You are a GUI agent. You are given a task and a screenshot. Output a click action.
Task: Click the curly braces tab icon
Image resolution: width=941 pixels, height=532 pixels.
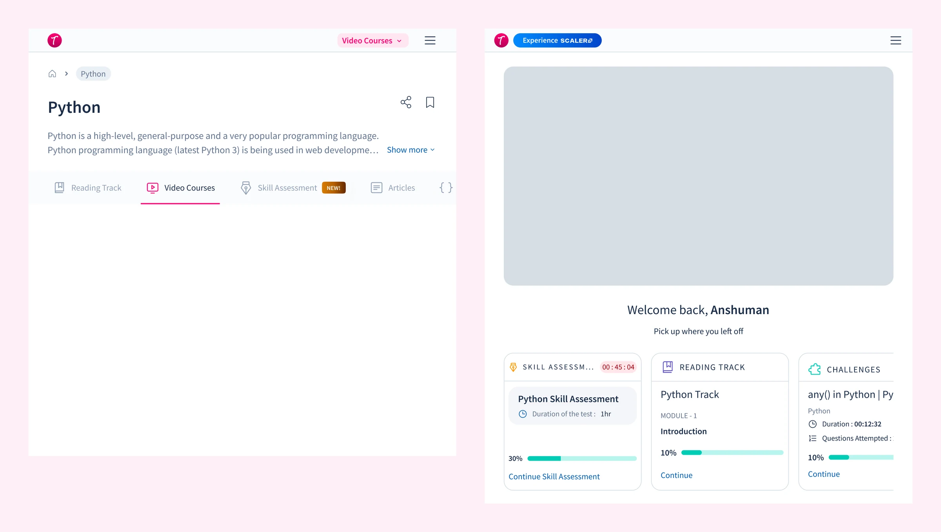coord(446,188)
